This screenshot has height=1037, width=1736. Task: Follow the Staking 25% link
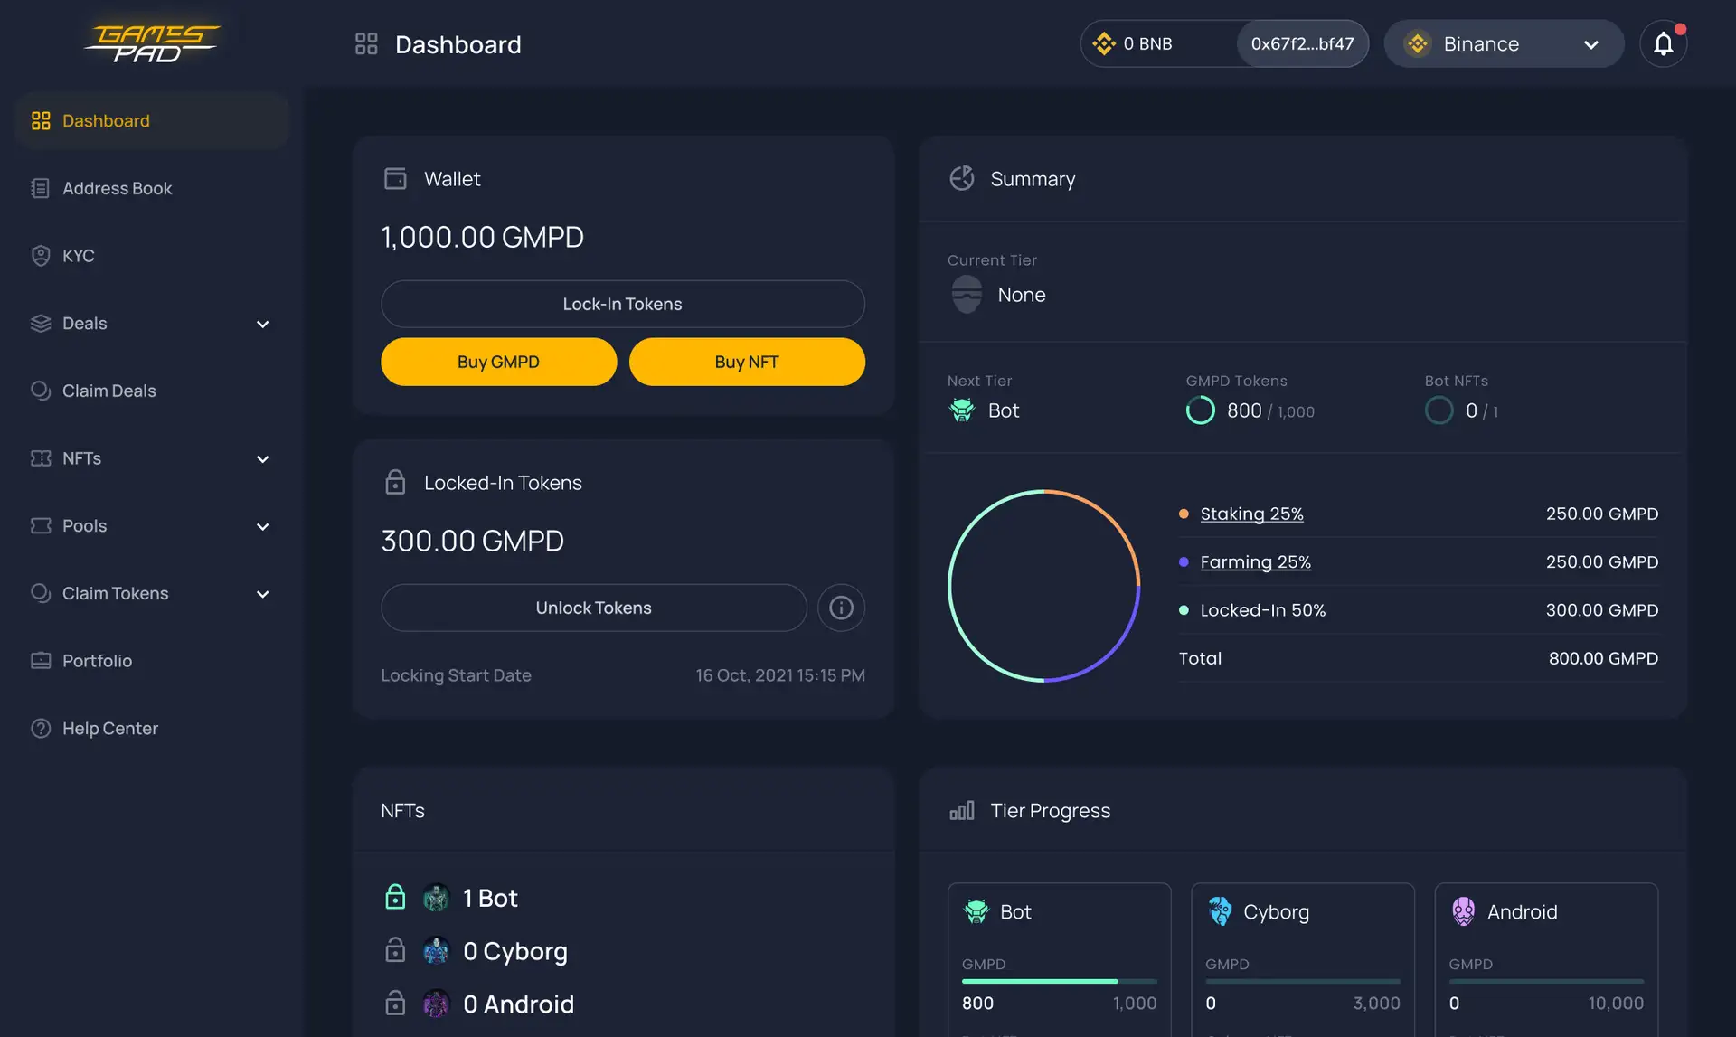coord(1251,514)
